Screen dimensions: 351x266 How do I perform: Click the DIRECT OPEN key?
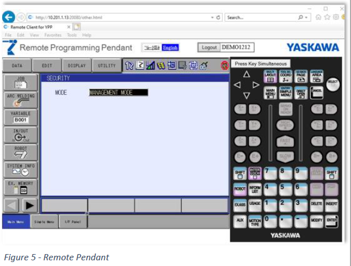301,92
